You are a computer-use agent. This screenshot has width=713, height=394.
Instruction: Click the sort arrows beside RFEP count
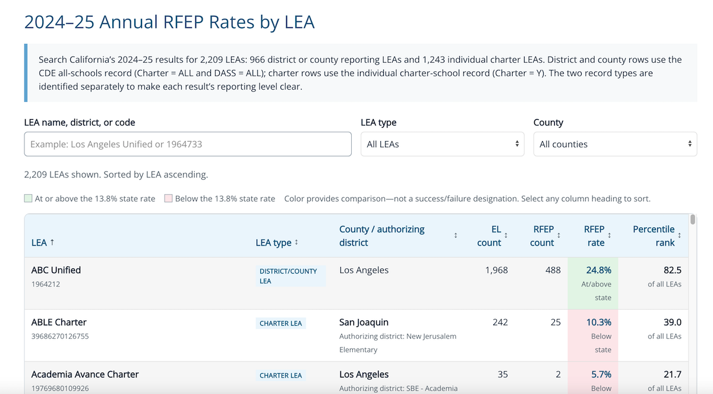click(559, 236)
